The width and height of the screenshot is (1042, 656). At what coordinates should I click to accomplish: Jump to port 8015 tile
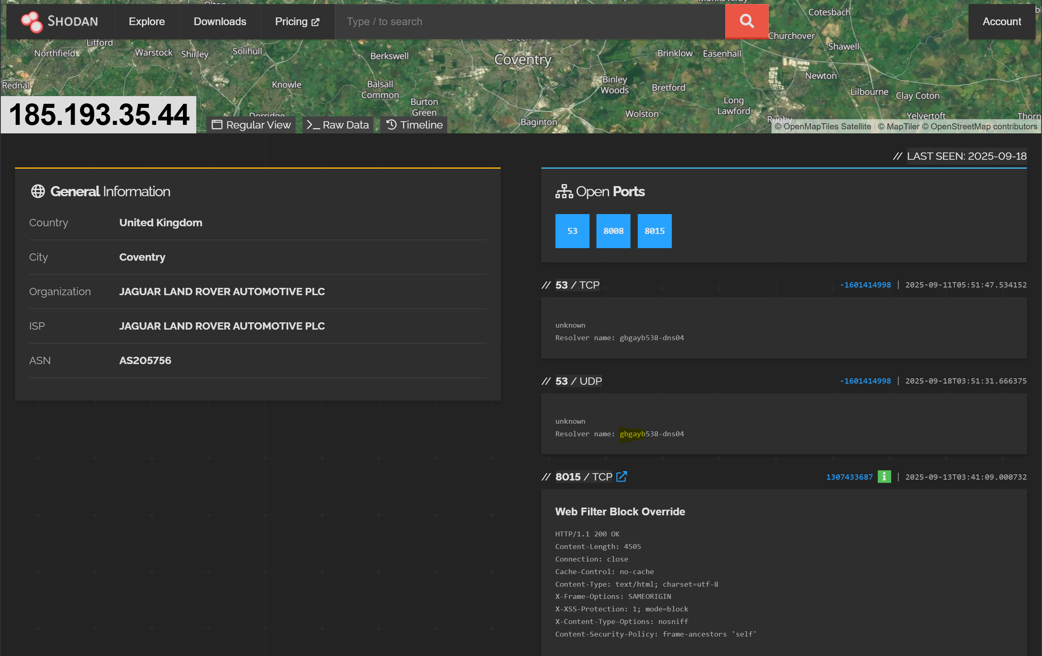point(654,231)
